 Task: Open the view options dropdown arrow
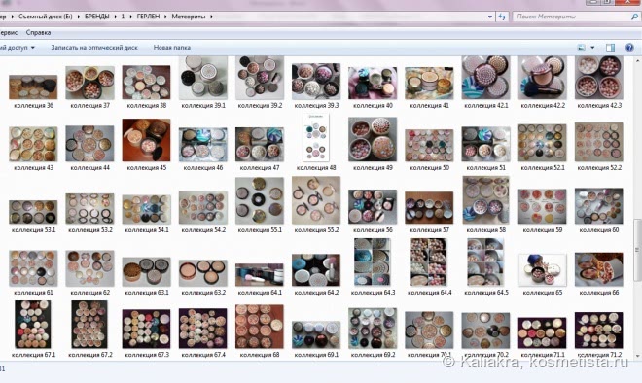click(592, 48)
